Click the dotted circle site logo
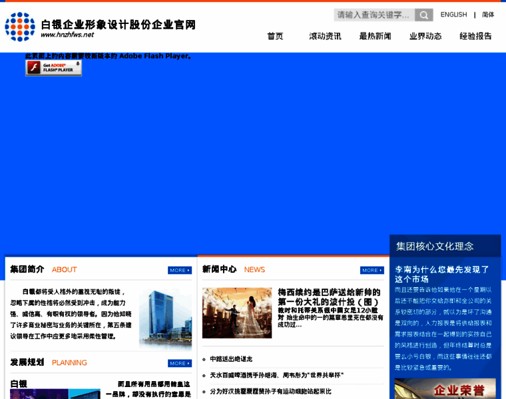The image size is (506, 399). coord(20,27)
